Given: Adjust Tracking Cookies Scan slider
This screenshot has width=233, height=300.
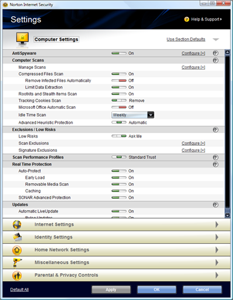Looking at the screenshot, I should pyautogui.click(x=119, y=101).
